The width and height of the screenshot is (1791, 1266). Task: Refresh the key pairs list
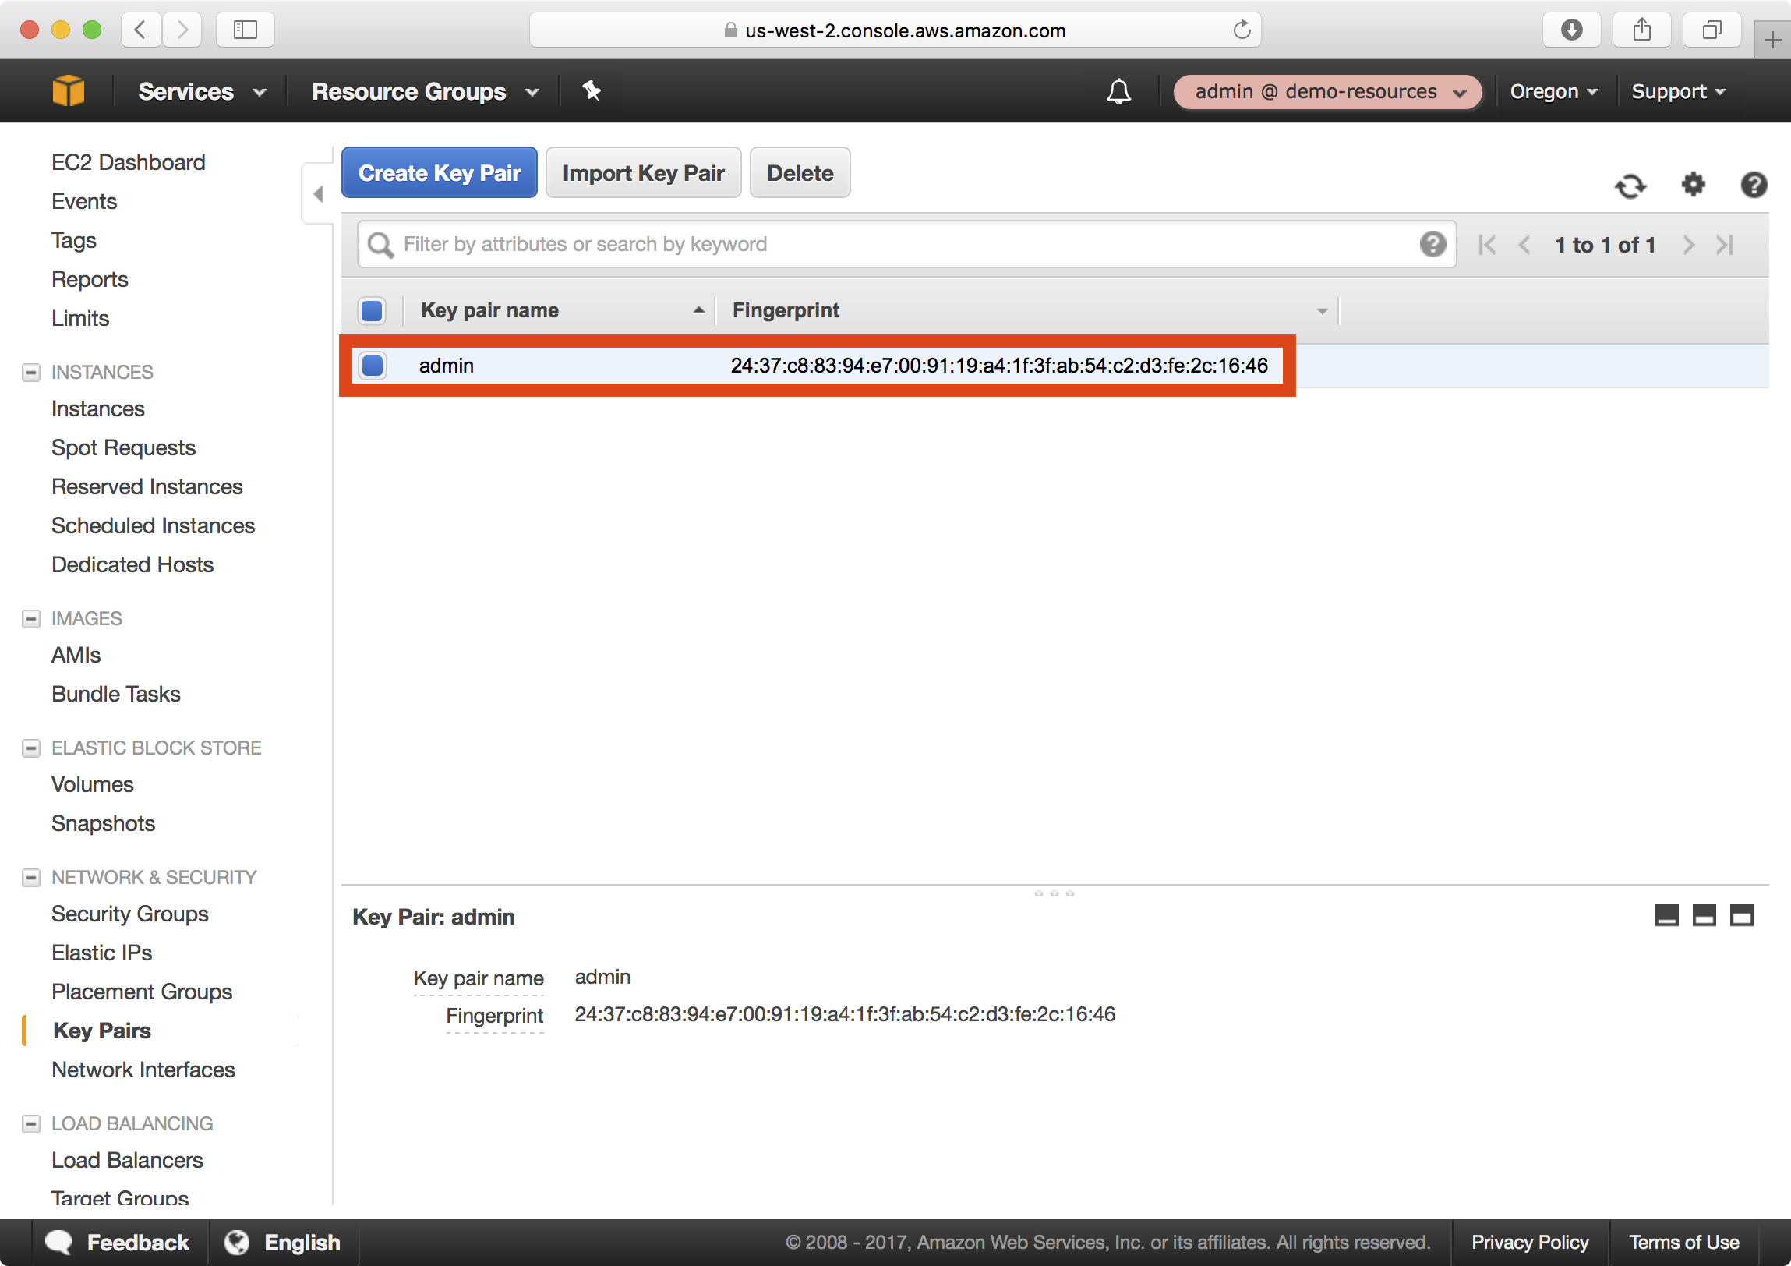1630,186
